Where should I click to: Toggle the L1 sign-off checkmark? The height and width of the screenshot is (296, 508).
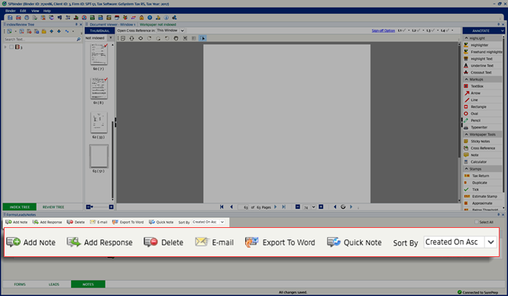(402, 31)
